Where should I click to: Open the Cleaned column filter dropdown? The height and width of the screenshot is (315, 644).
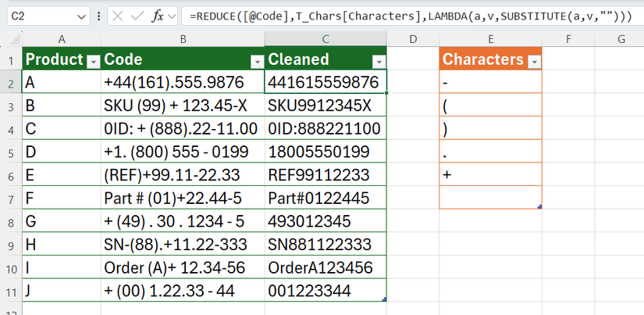click(379, 62)
